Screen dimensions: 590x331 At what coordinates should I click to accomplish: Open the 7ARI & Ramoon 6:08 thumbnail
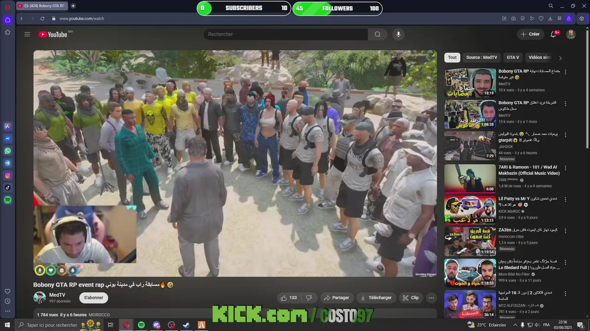470,178
